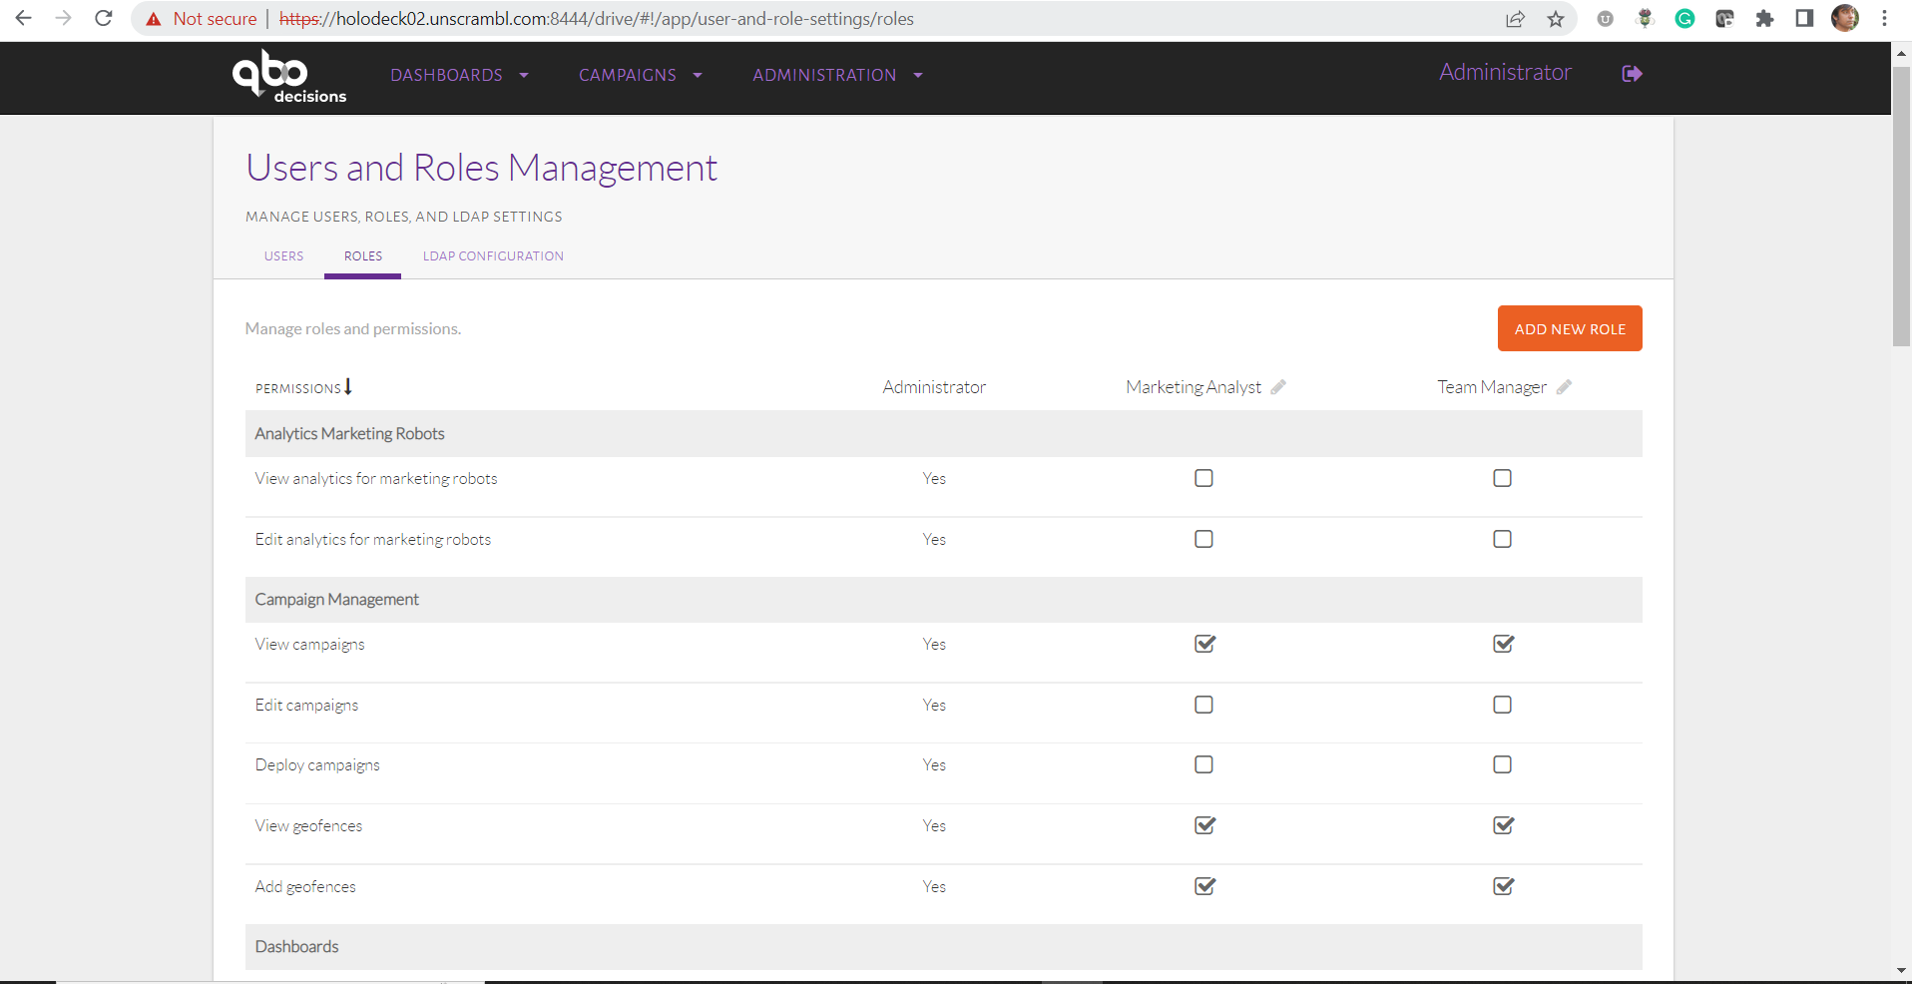Reload the page with the refresh icon
Image resolution: width=1912 pixels, height=984 pixels.
[103, 19]
